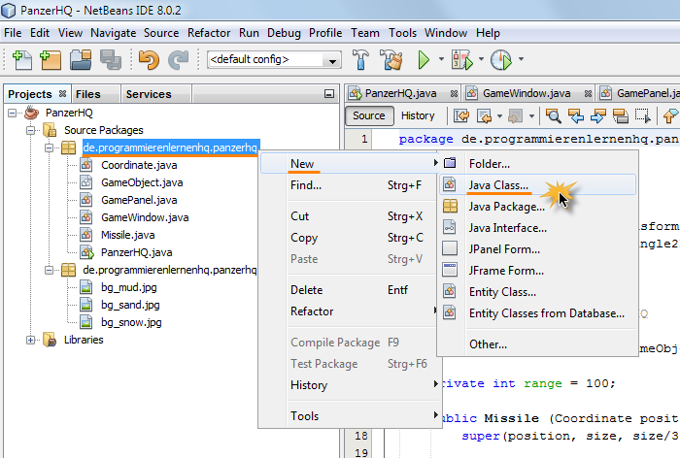Run the project with the green play icon
Image resolution: width=680 pixels, height=458 pixels.
coord(424,60)
